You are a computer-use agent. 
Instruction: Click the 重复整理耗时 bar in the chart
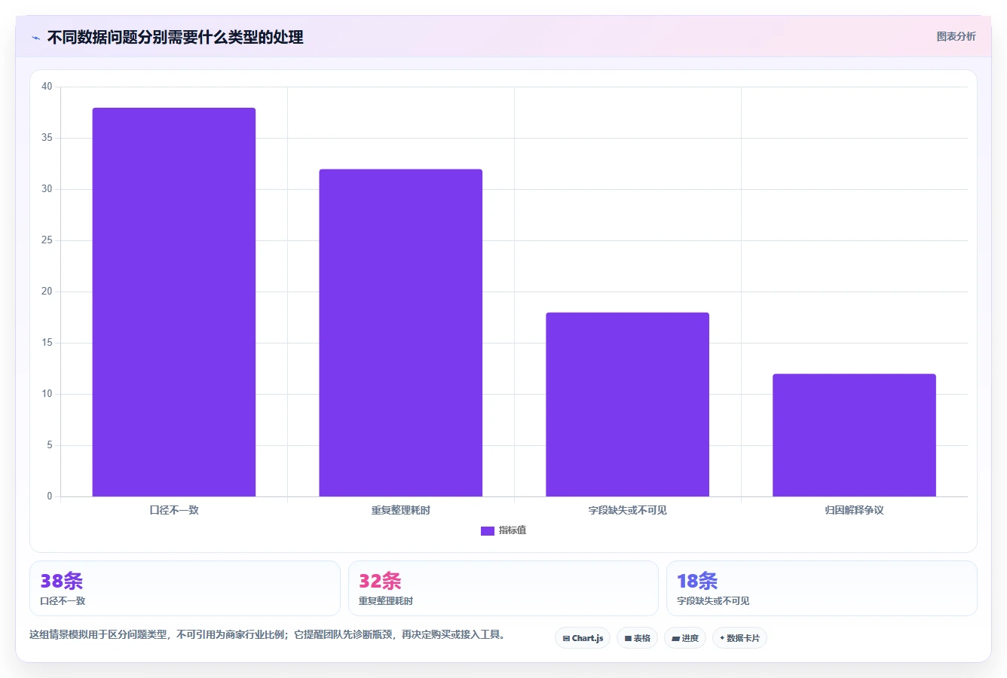[x=400, y=333]
